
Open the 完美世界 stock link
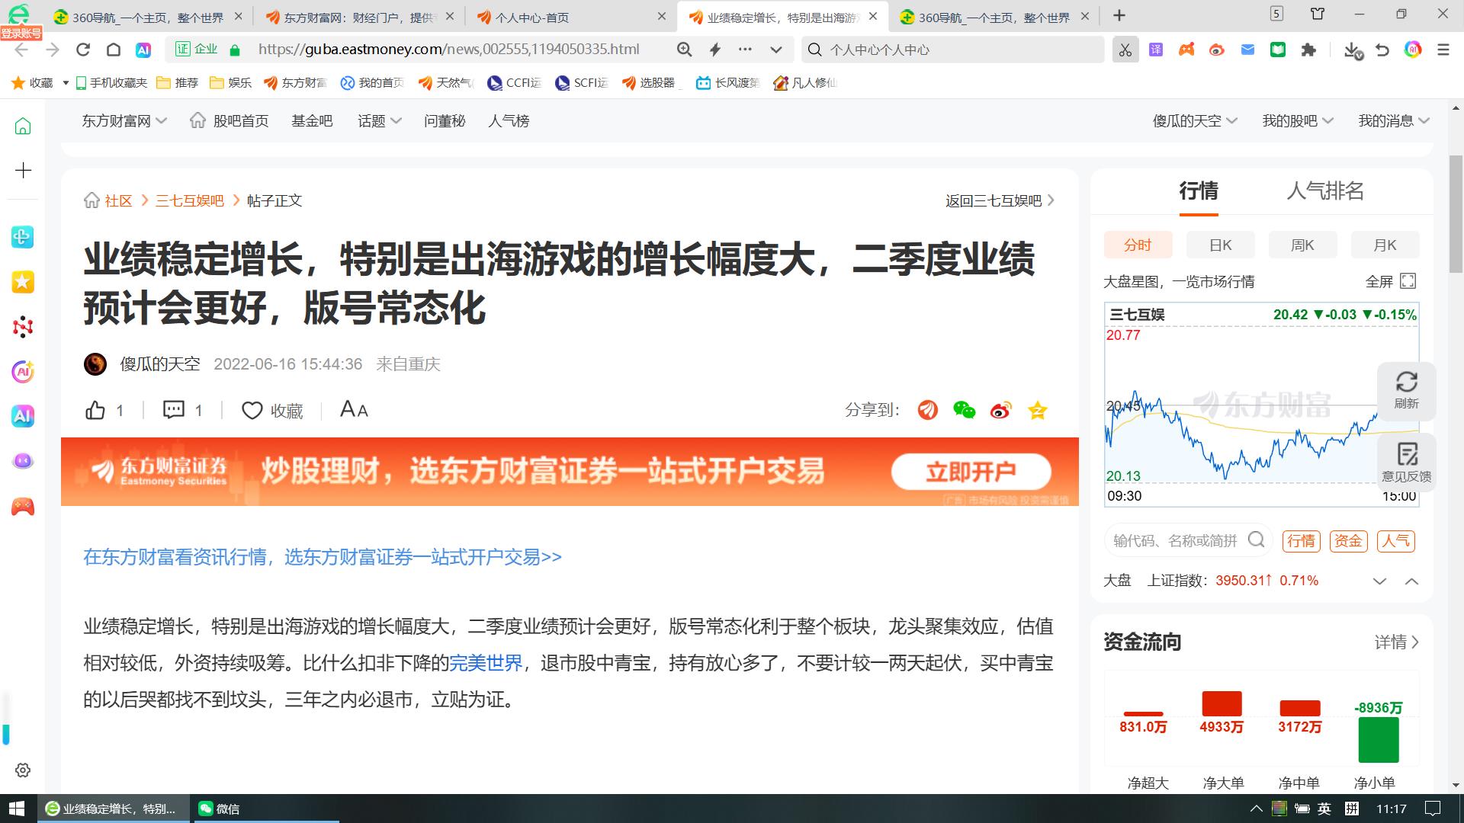pos(486,663)
